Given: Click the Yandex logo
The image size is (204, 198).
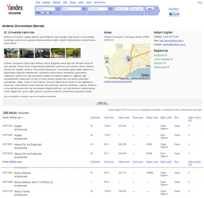Looking at the screenshot, I should click(x=15, y=7).
